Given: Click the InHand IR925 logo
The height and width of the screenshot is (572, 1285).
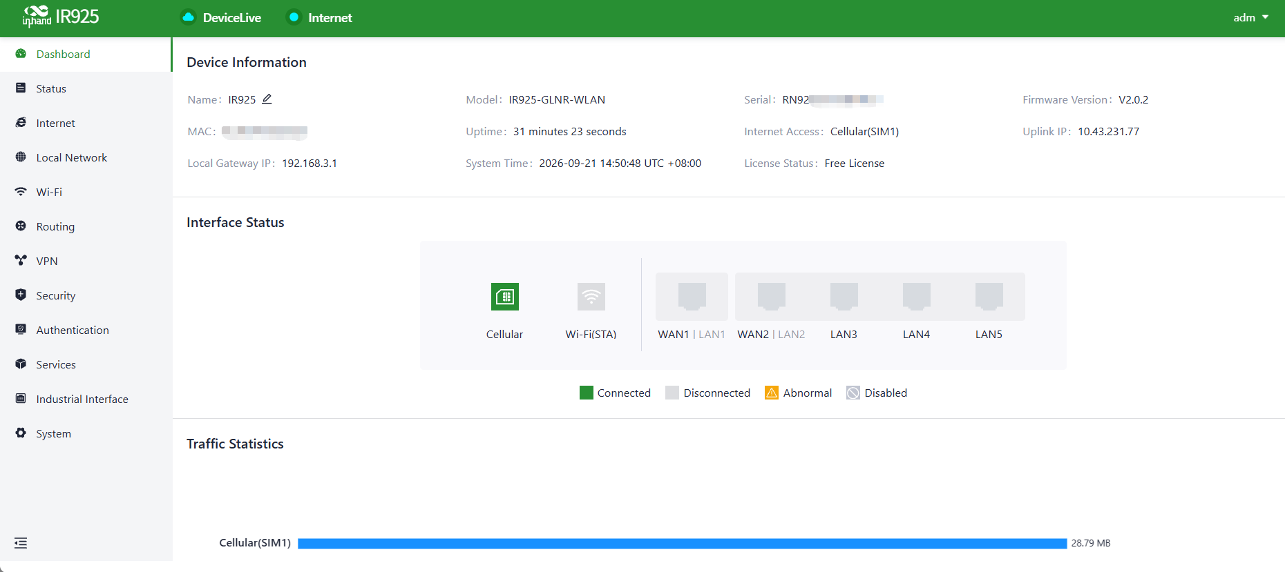Looking at the screenshot, I should pyautogui.click(x=61, y=17).
